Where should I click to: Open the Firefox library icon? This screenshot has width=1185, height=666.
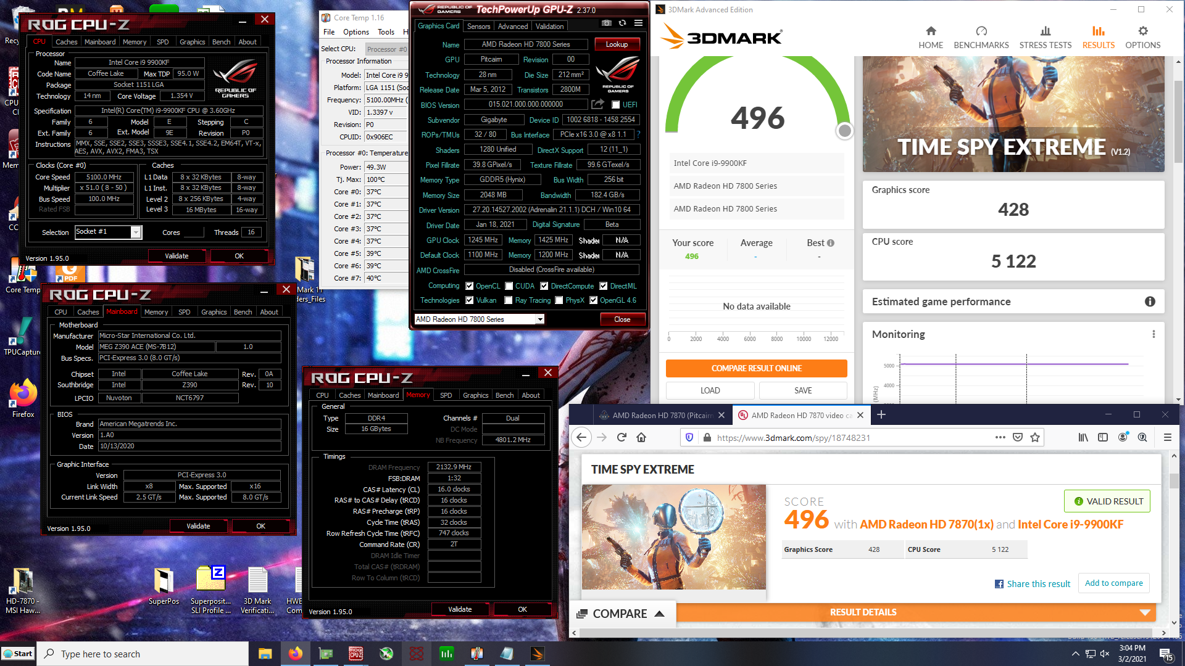[1083, 437]
